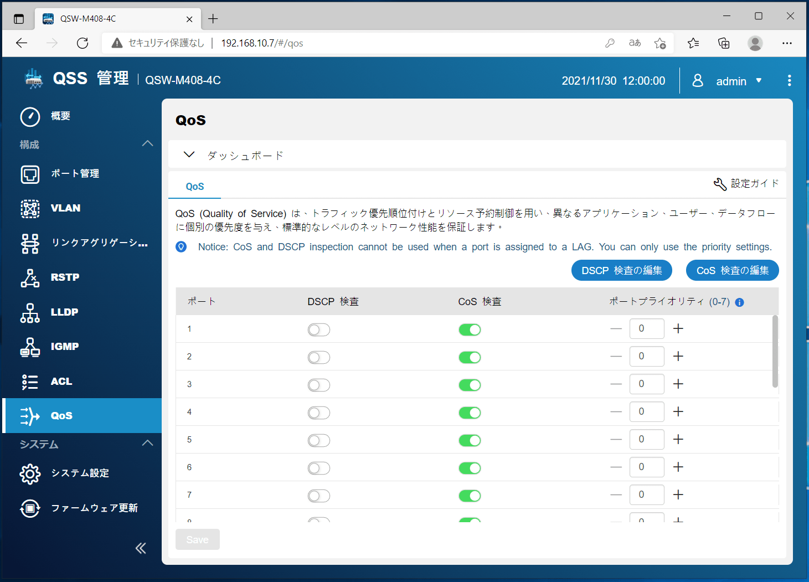Enable DSCP inspection for port 7
Viewport: 809px width, 582px height.
click(319, 496)
